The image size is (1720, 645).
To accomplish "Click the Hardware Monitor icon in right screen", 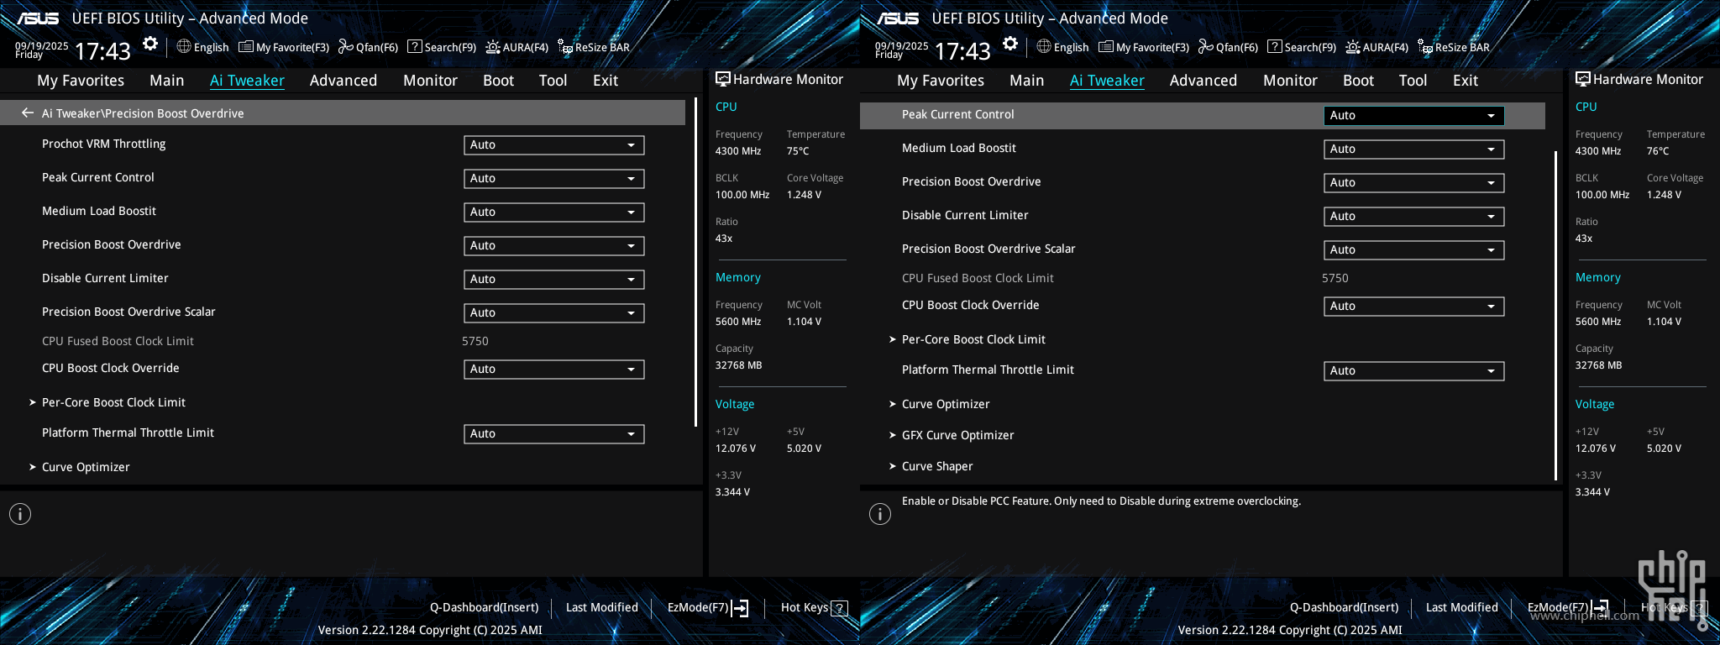I will point(1582,79).
